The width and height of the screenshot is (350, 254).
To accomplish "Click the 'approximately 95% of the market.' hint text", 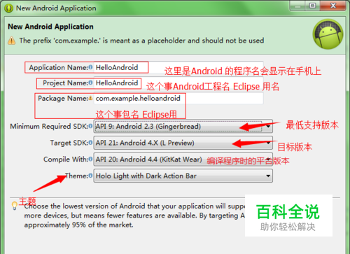I will click(x=79, y=225).
